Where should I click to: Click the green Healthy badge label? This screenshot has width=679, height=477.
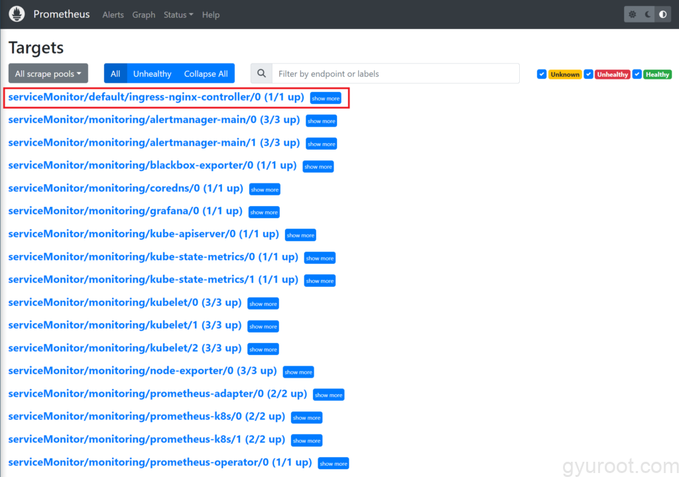tap(657, 74)
